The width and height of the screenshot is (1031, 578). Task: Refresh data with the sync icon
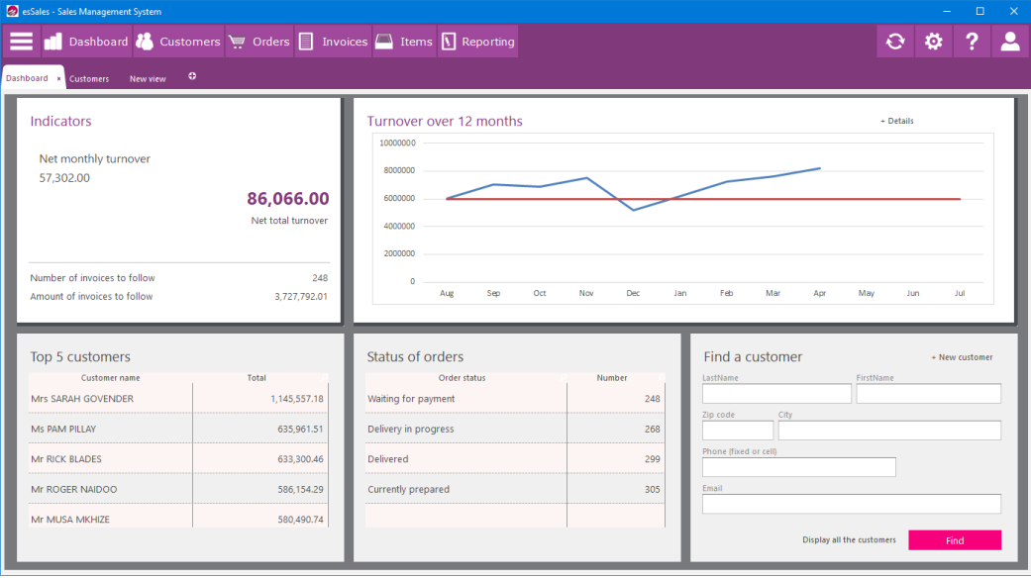tap(894, 41)
